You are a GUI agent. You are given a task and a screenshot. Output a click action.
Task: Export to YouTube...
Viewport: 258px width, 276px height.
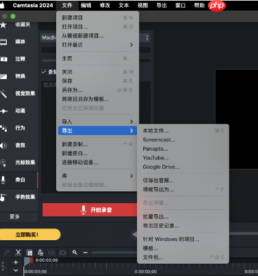click(x=183, y=158)
